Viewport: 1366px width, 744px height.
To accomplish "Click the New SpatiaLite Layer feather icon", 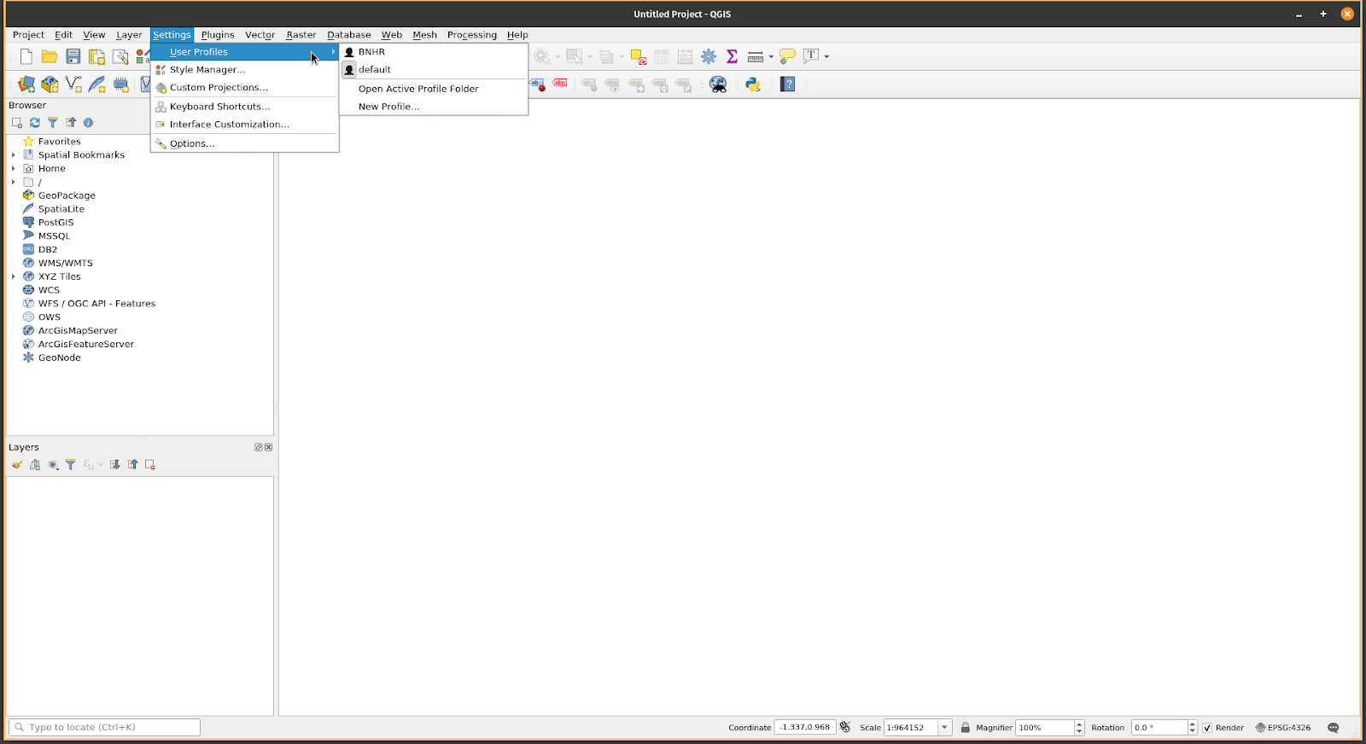I will (97, 84).
